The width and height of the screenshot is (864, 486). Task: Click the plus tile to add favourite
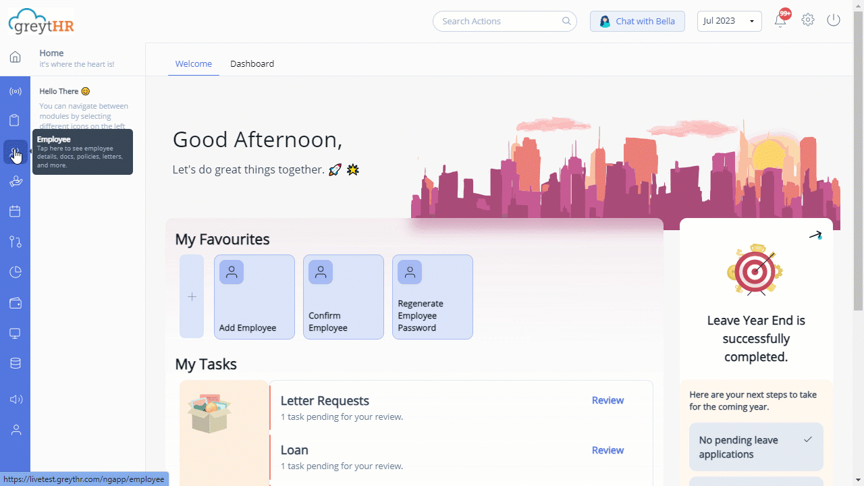192,296
